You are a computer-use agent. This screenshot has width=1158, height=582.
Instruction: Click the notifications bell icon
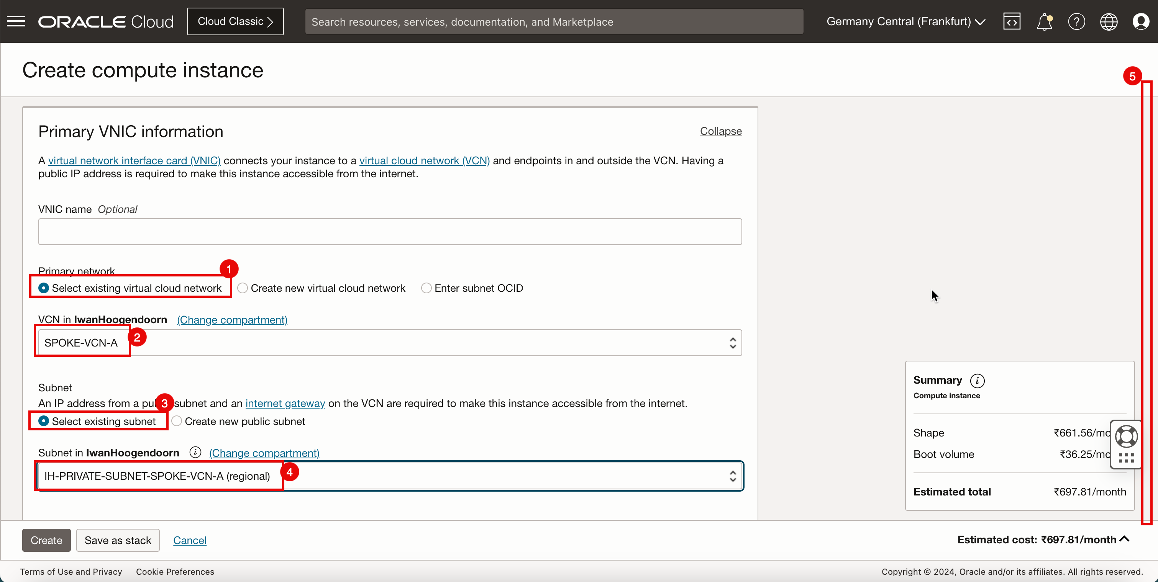pos(1044,21)
